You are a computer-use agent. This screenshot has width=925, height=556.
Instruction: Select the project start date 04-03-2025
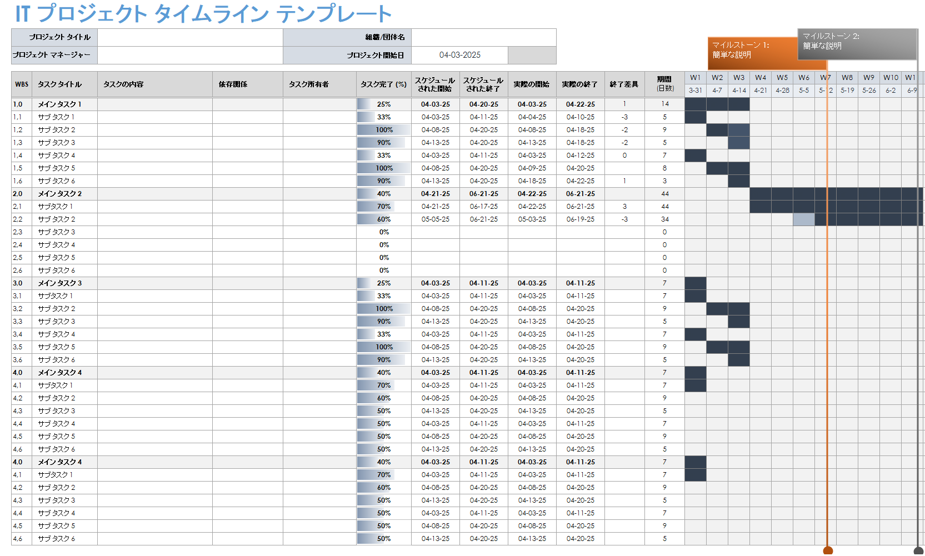pos(459,55)
